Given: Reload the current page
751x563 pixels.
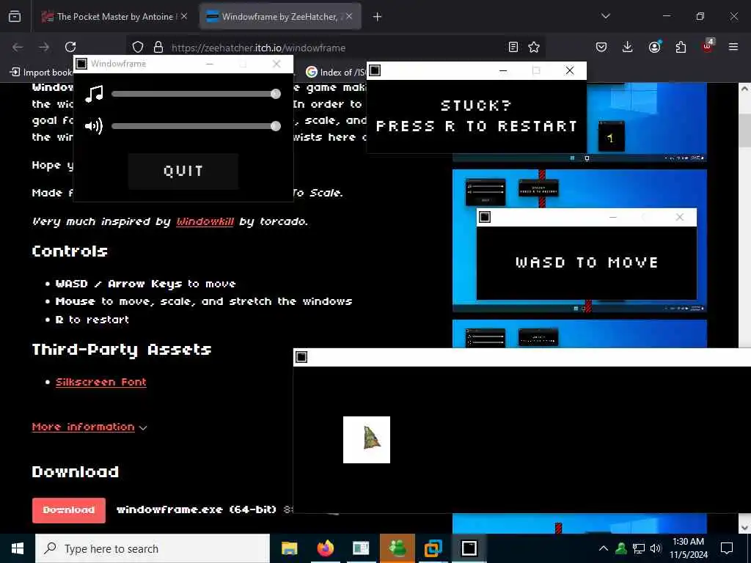Looking at the screenshot, I should click(70, 47).
